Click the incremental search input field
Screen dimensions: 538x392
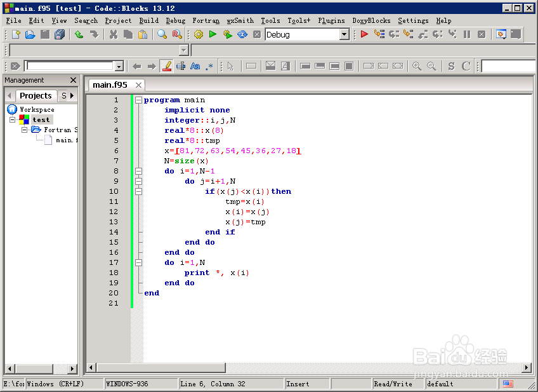pyautogui.click(x=70, y=66)
